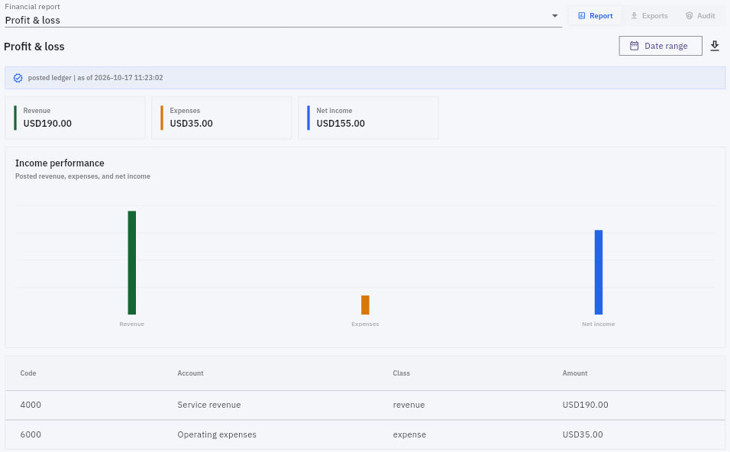
Task: Select the Expenses USD35.00 summary card
Action: point(221,118)
